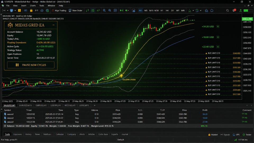
Task: Click the profiles monitor icon
Action: point(11,10)
